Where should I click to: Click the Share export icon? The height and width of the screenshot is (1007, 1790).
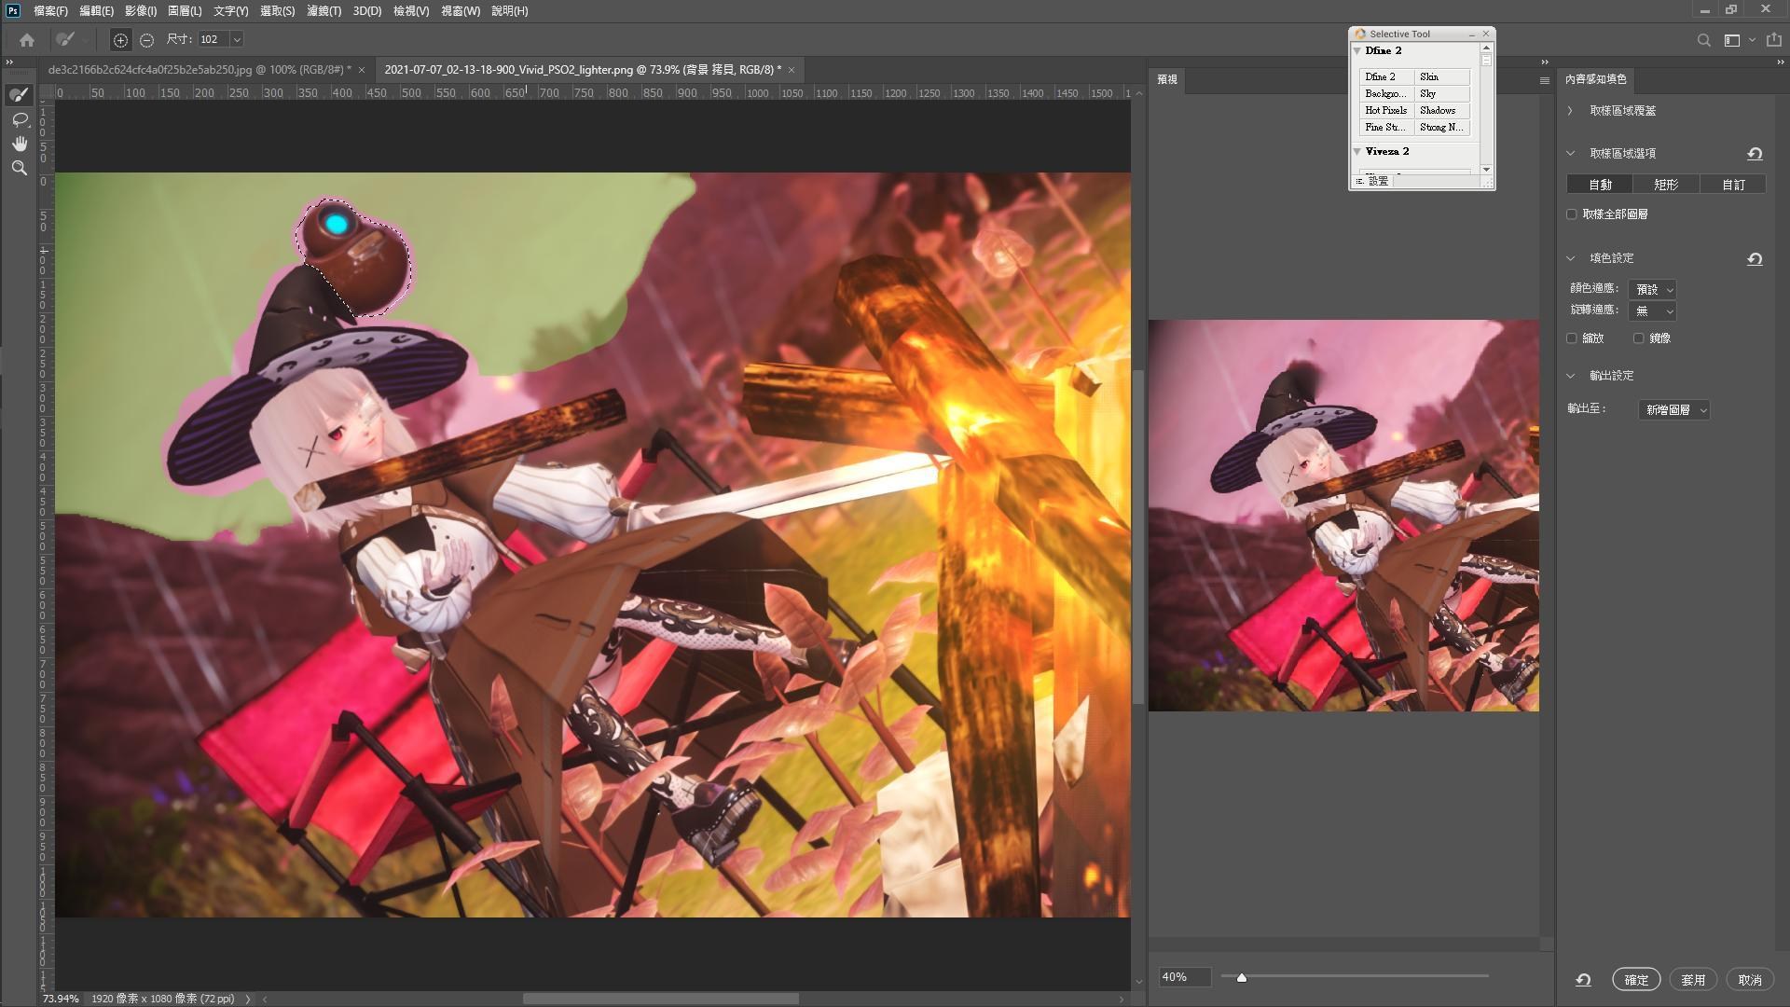[x=1774, y=40]
